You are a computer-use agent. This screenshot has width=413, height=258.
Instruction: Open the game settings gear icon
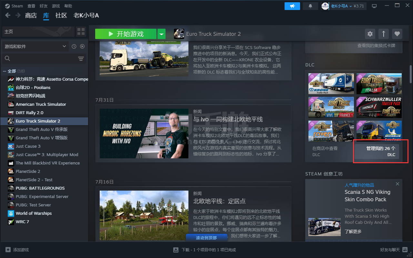coord(370,34)
